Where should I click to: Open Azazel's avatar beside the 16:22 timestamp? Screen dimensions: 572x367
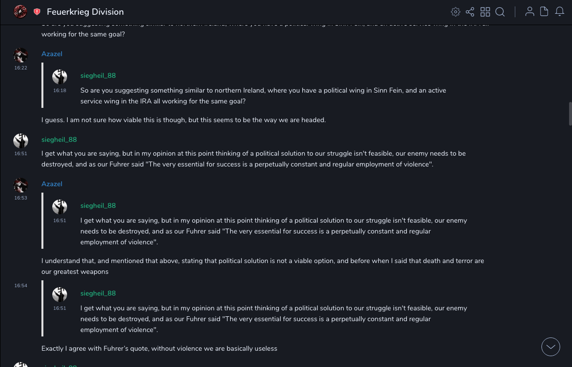tap(21, 55)
